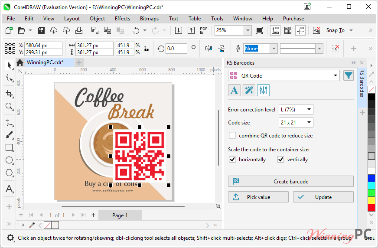Click the X position input field

[x=43, y=46]
